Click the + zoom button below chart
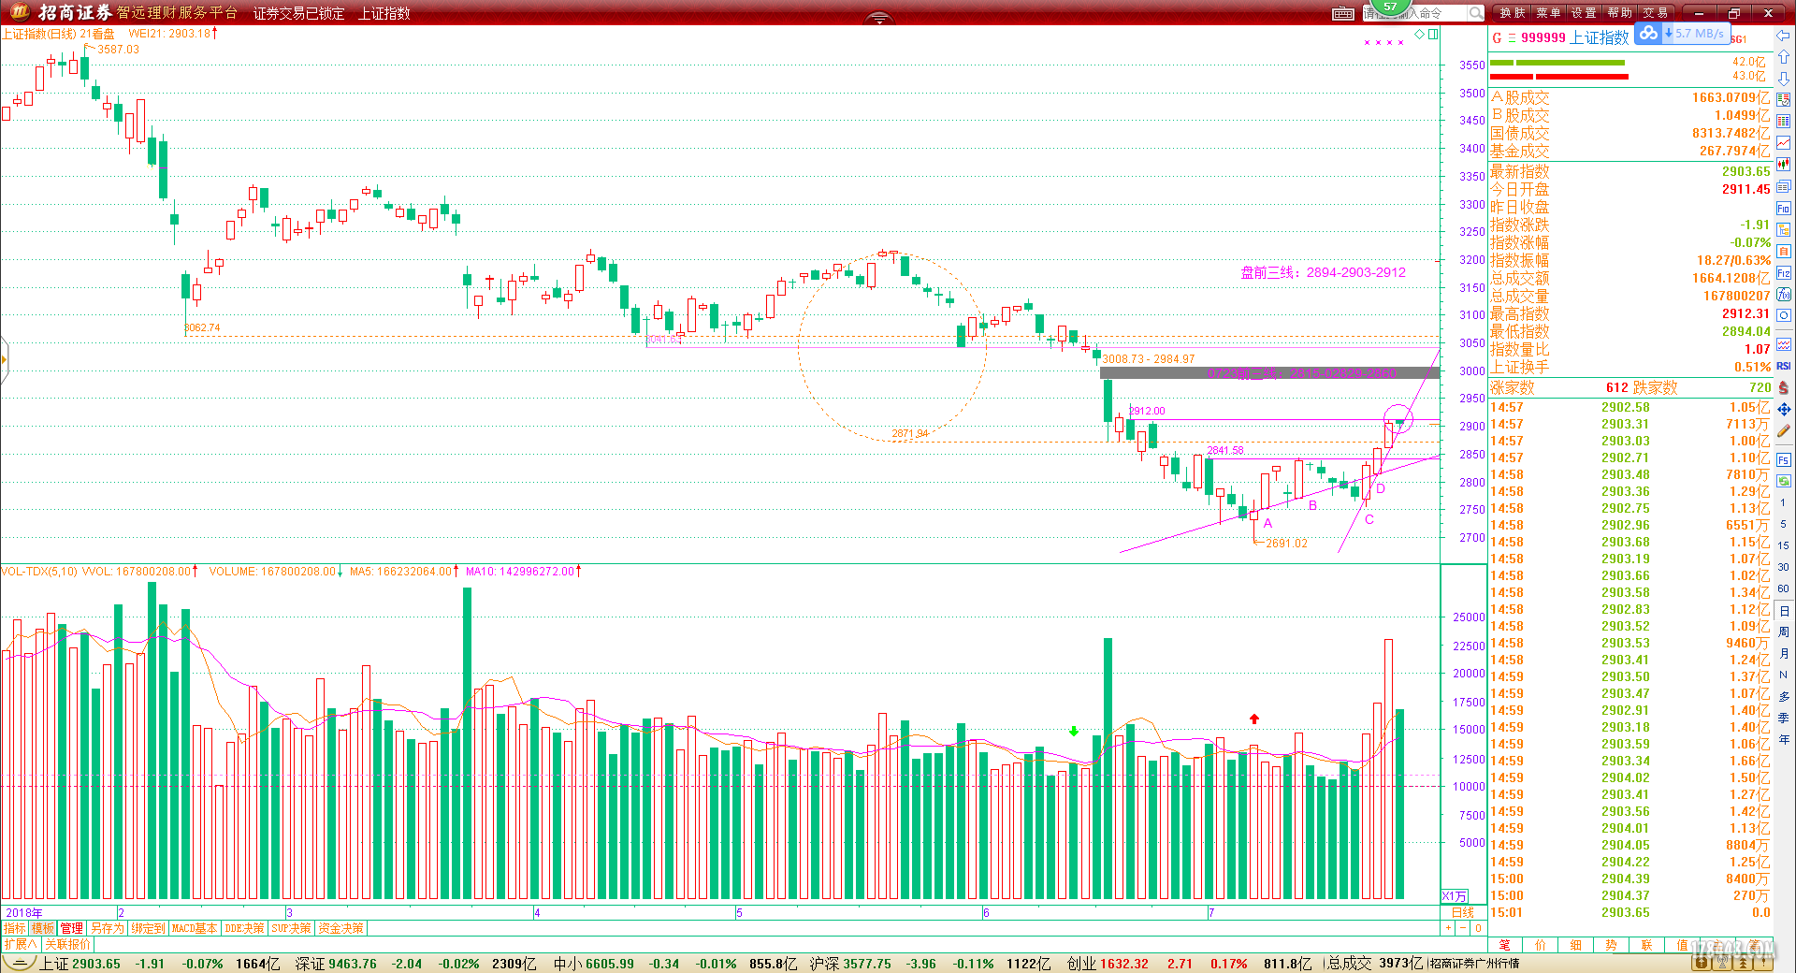 click(x=1449, y=928)
